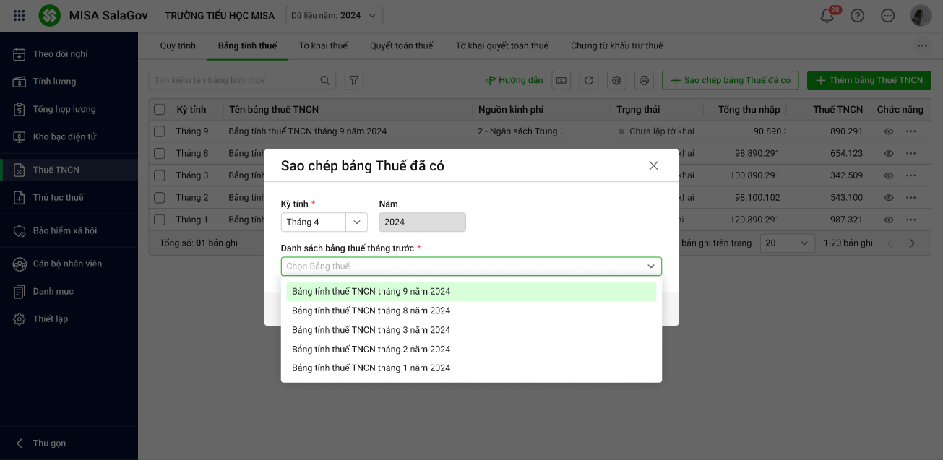Click Thêm bảng Thuế TNCN button

[x=869, y=80]
